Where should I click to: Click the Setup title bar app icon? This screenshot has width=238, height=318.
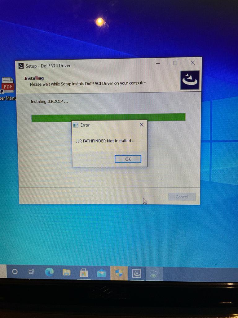coord(21,66)
